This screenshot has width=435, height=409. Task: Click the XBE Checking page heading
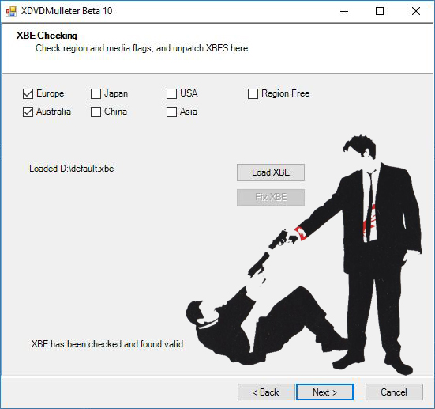pos(47,36)
